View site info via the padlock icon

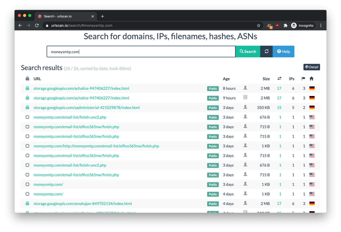click(47, 26)
